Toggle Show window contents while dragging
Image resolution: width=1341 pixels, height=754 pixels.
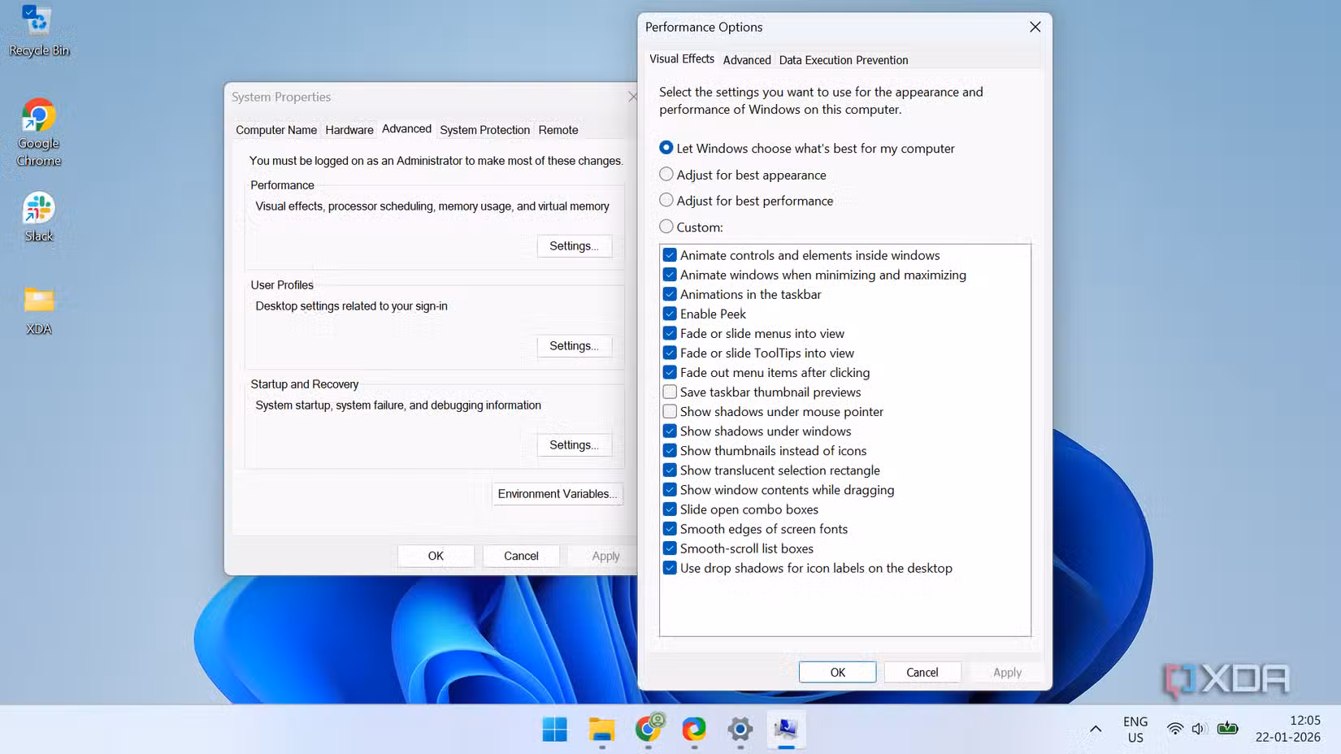[670, 489]
